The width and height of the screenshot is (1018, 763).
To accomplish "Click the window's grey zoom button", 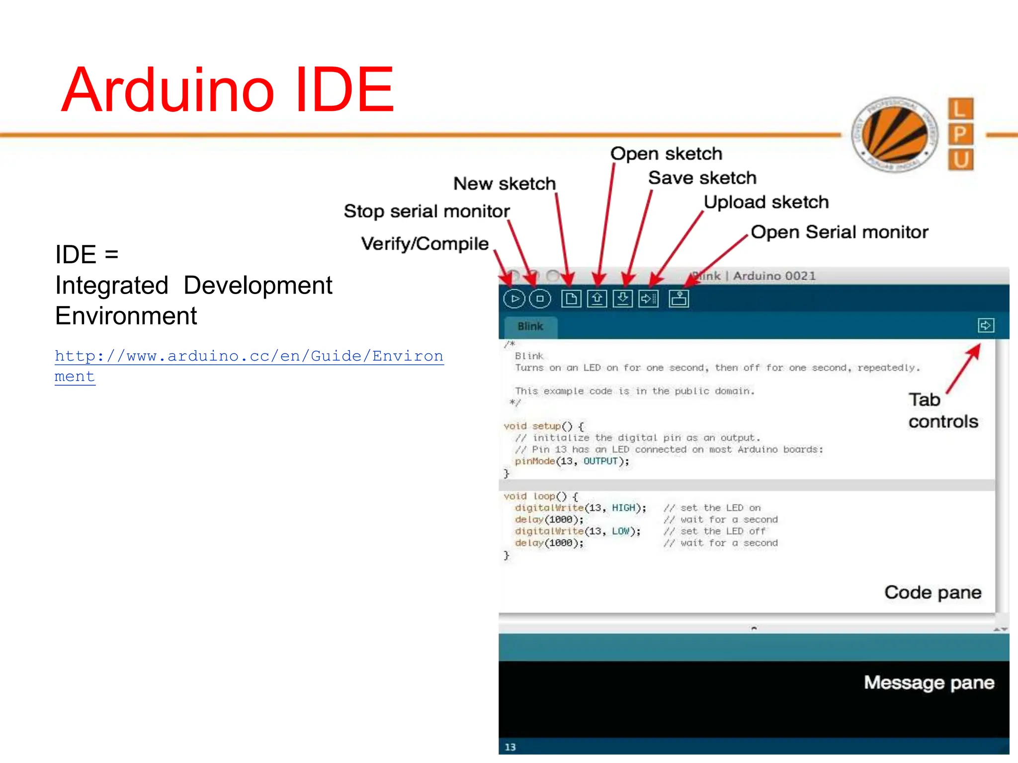I will pos(553,275).
